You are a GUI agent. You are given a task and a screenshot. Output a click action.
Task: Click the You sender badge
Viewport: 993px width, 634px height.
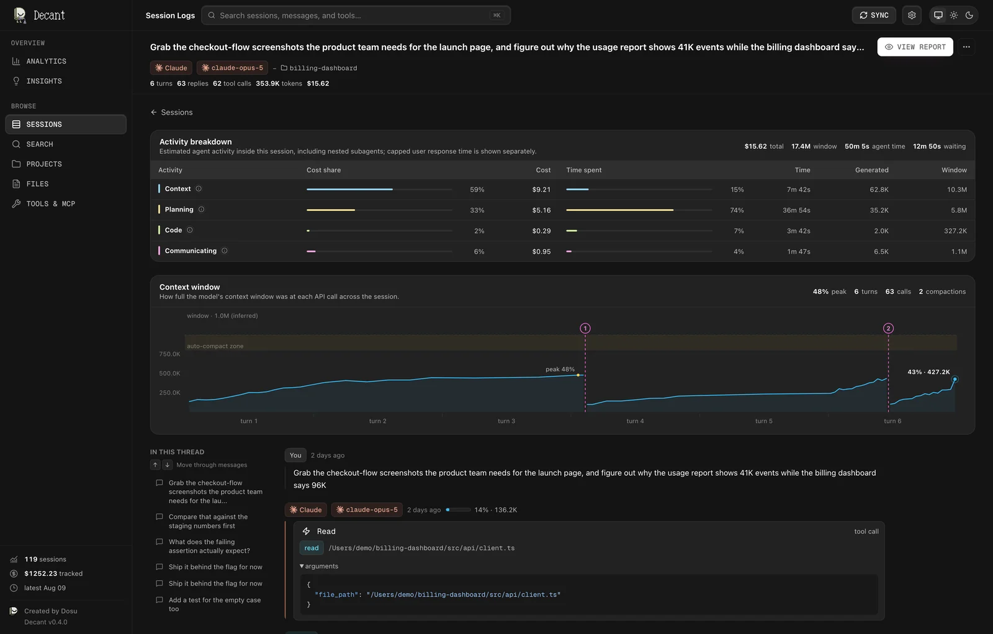(x=295, y=455)
